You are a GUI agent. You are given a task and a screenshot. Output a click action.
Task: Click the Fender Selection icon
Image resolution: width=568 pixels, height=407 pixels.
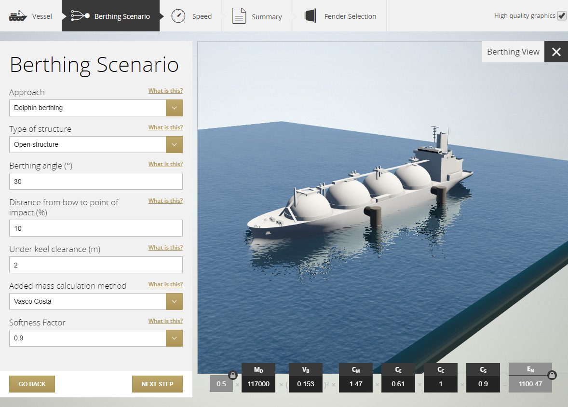(x=310, y=16)
